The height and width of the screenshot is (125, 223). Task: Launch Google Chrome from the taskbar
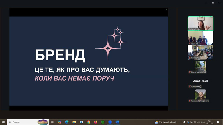click(89, 122)
